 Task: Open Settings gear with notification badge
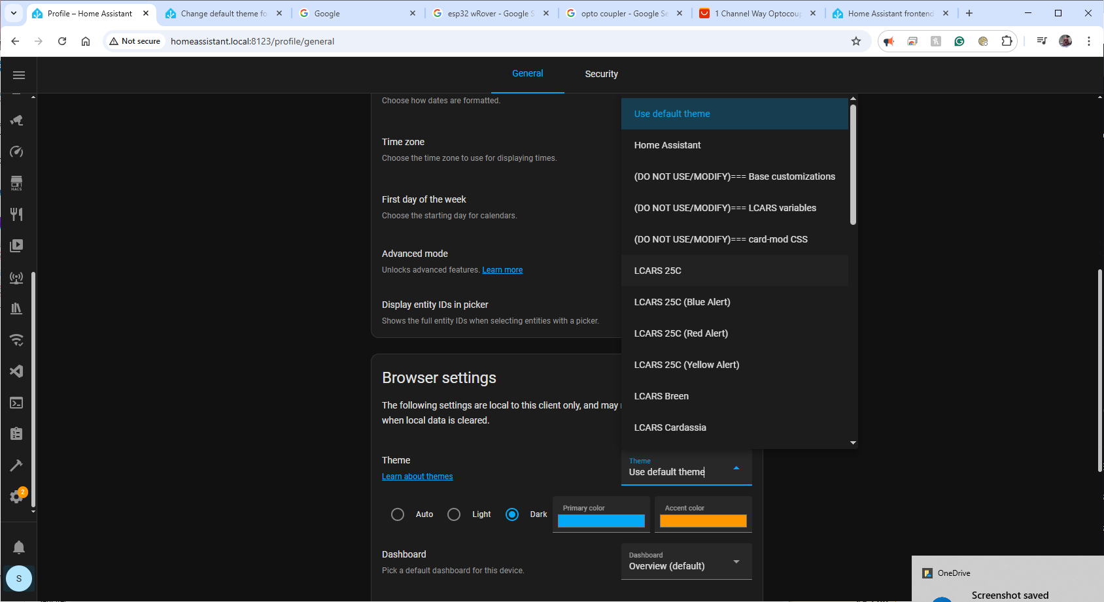16,497
